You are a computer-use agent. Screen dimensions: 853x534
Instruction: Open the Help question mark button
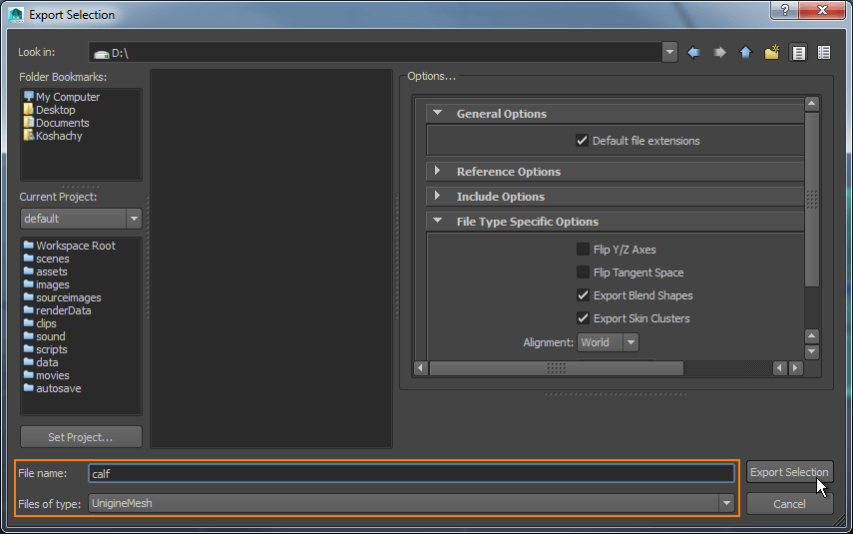point(784,10)
